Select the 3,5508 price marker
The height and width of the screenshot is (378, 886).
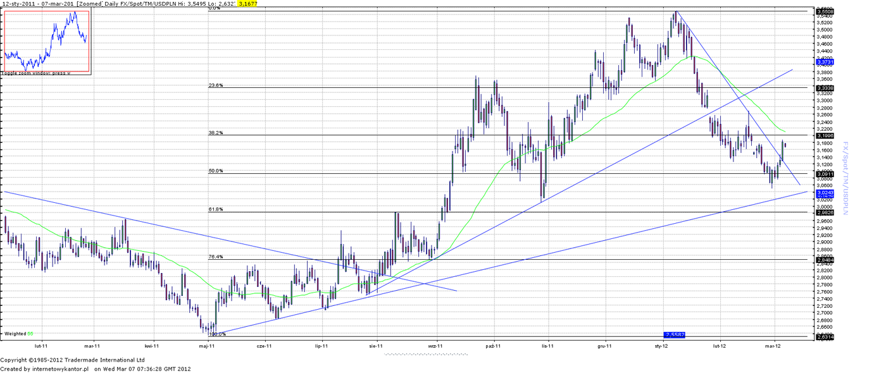pos(825,11)
